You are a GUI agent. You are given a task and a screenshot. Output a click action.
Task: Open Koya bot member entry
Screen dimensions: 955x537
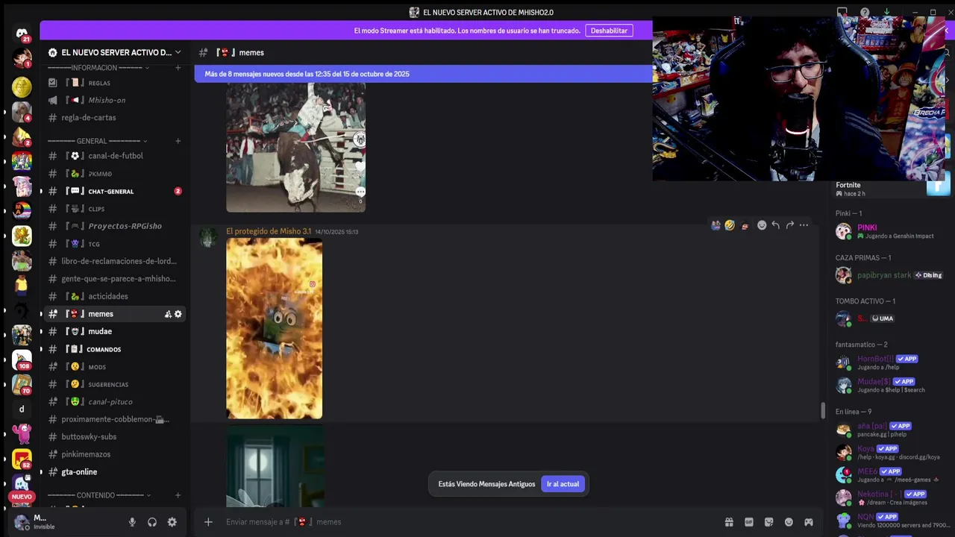point(889,453)
